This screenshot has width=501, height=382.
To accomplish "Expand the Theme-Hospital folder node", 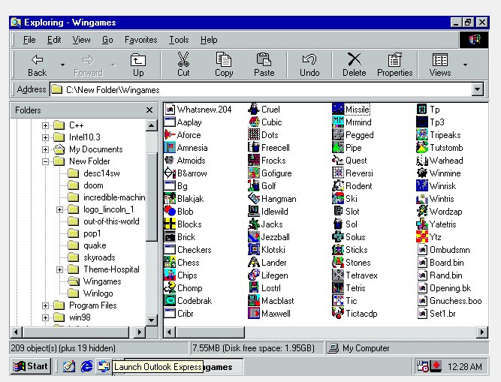I will 59,269.
